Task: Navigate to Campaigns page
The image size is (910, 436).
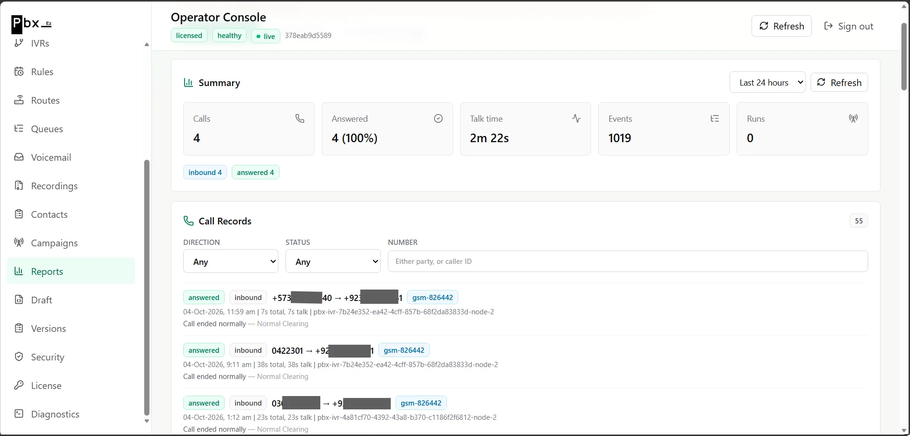Action: tap(71, 243)
